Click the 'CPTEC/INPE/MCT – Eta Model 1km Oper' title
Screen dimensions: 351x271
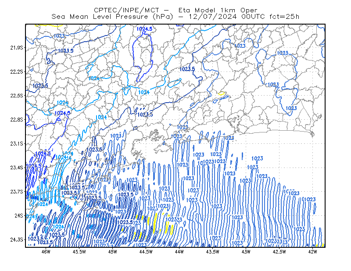pos(175,10)
